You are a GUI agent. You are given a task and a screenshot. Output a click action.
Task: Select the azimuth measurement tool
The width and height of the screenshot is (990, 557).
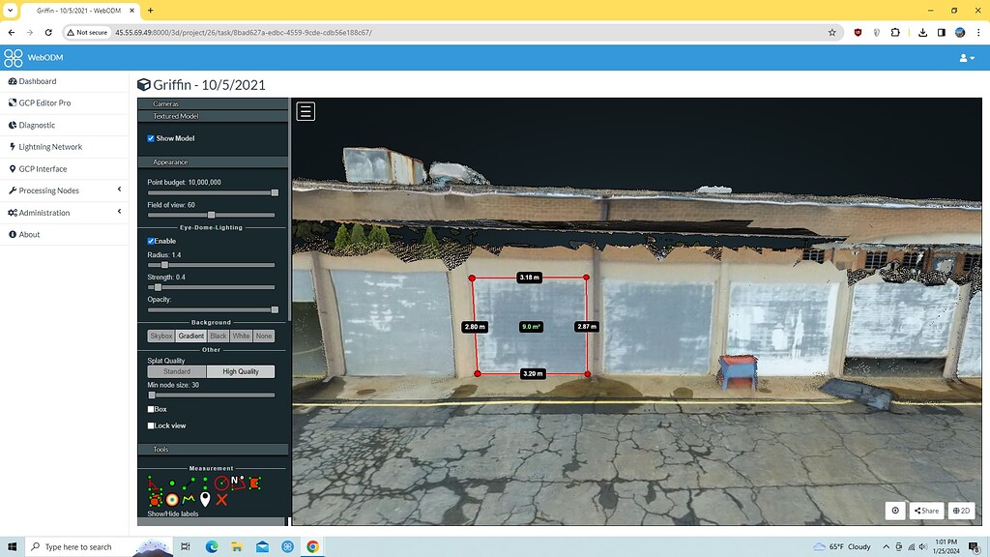coord(237,483)
